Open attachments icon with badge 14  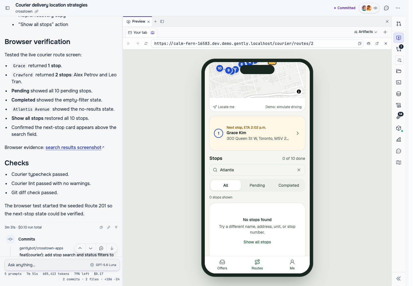[x=399, y=116]
